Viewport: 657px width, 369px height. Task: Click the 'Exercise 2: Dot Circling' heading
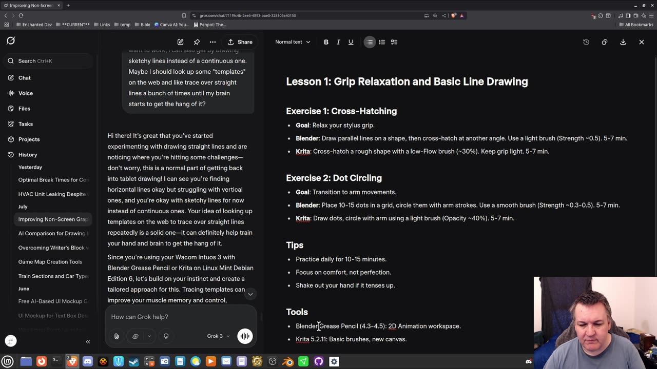[334, 178]
